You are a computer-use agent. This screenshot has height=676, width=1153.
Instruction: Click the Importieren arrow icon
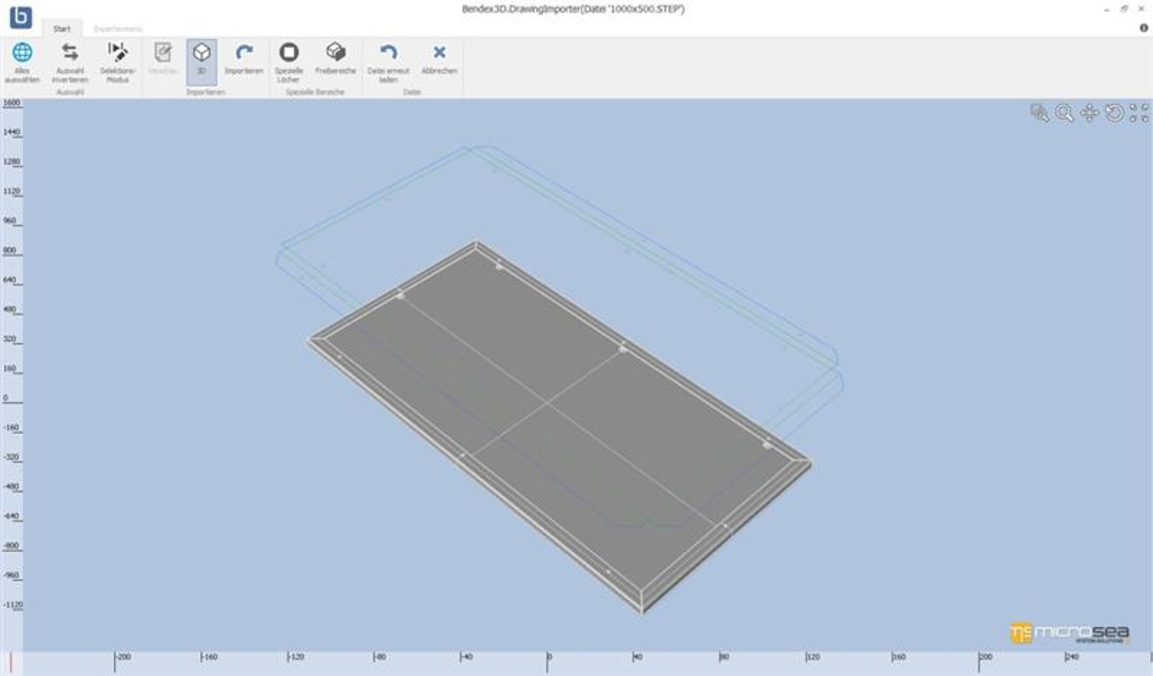244,53
